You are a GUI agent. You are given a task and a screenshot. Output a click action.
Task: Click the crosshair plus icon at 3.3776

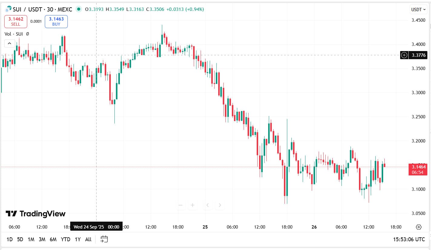[404, 55]
